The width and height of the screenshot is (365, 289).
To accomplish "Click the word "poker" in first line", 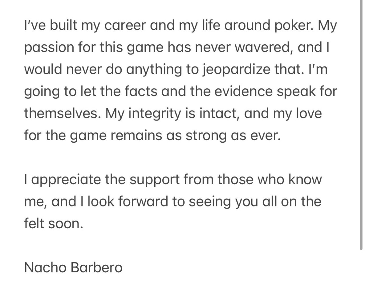I will [292, 26].
